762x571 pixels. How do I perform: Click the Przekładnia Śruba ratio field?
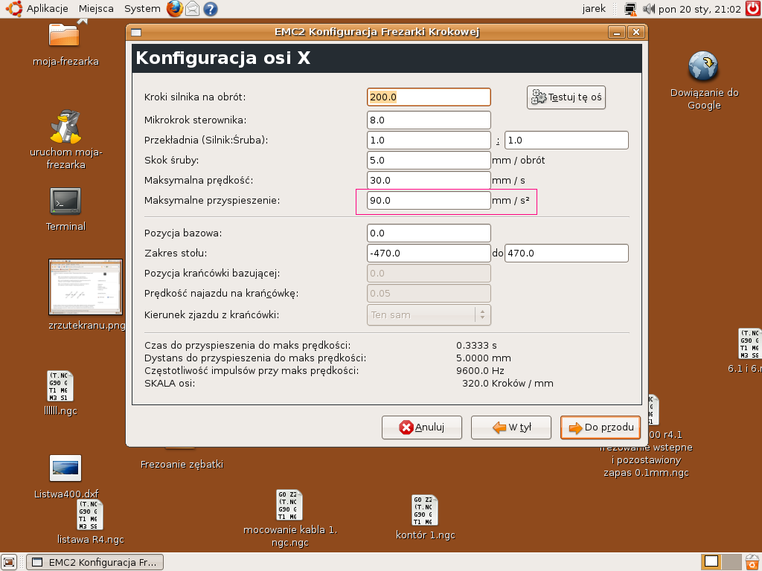566,141
